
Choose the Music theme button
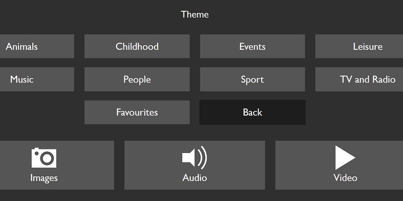click(x=37, y=79)
